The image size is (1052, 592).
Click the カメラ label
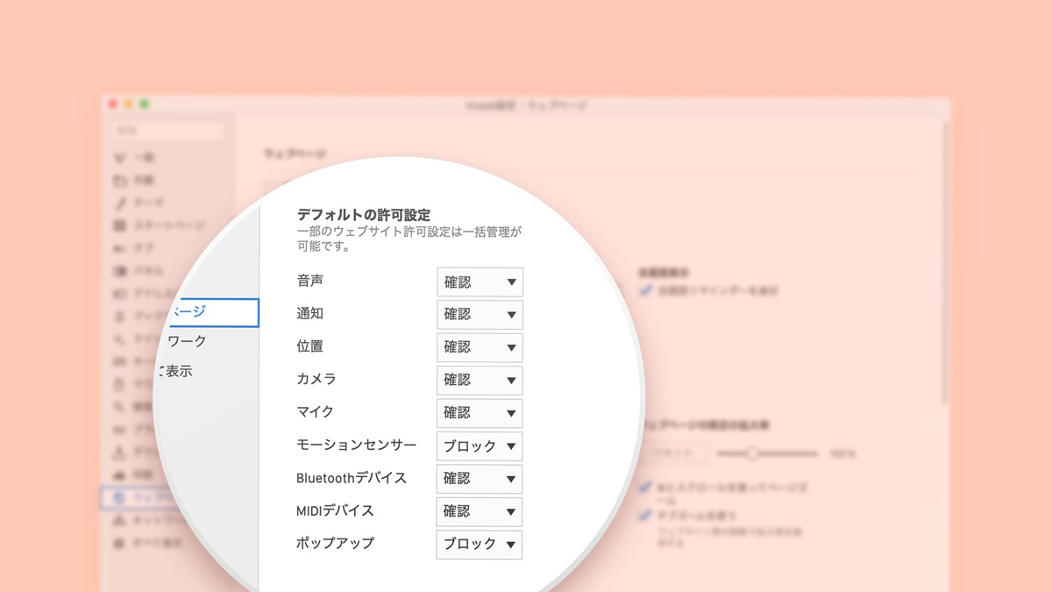click(316, 379)
